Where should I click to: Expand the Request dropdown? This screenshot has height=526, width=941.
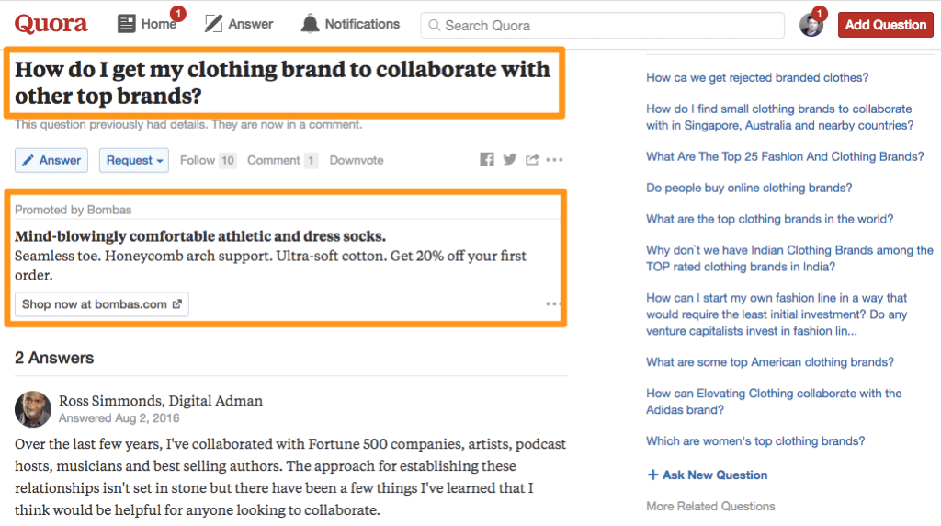[134, 160]
